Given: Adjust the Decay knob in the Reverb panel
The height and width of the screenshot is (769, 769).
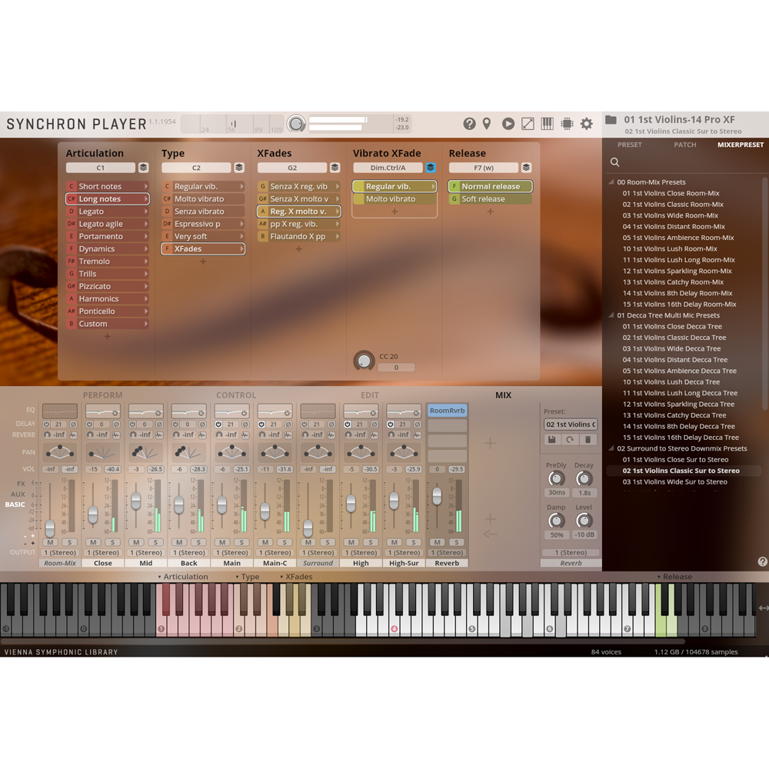Looking at the screenshot, I should pyautogui.click(x=584, y=479).
